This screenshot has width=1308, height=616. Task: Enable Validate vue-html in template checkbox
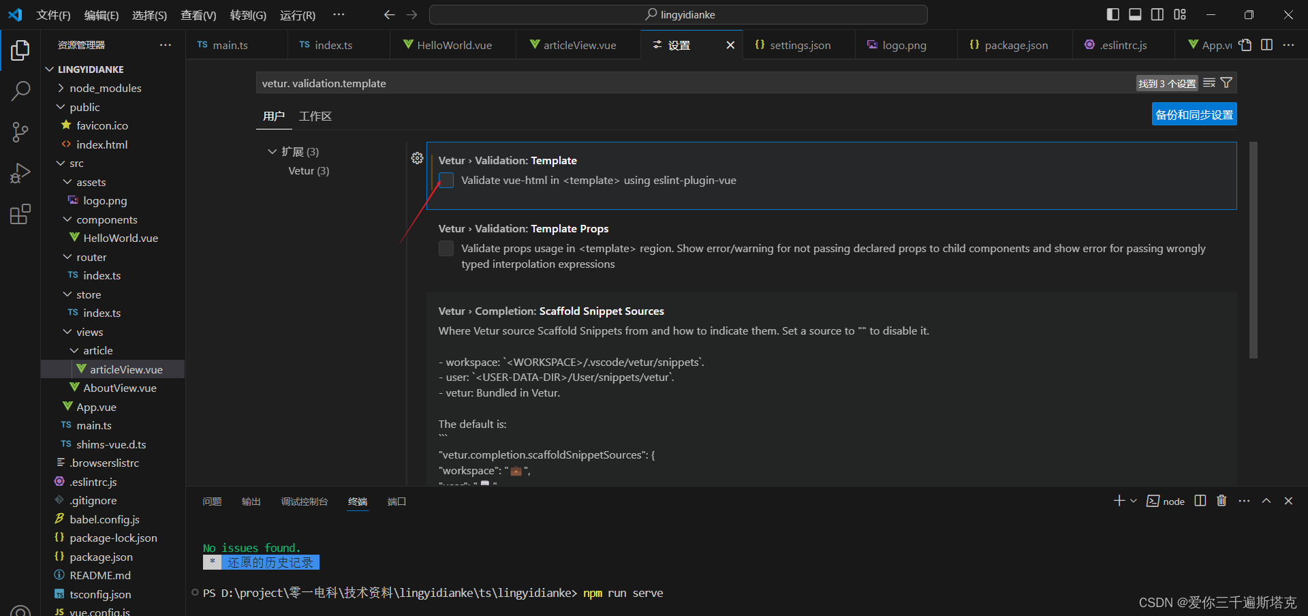[446, 180]
